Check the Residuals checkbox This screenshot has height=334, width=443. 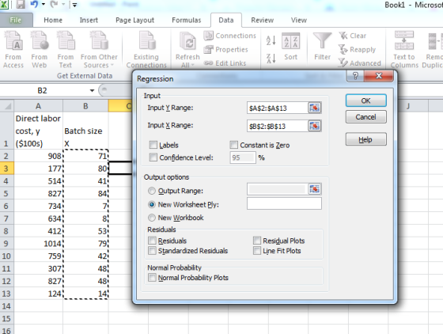click(x=152, y=241)
